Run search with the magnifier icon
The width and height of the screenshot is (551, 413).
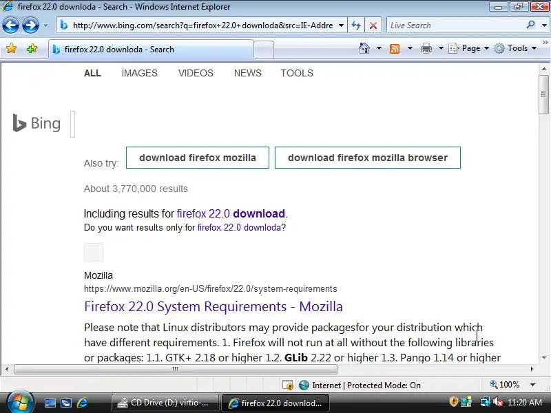(x=530, y=25)
